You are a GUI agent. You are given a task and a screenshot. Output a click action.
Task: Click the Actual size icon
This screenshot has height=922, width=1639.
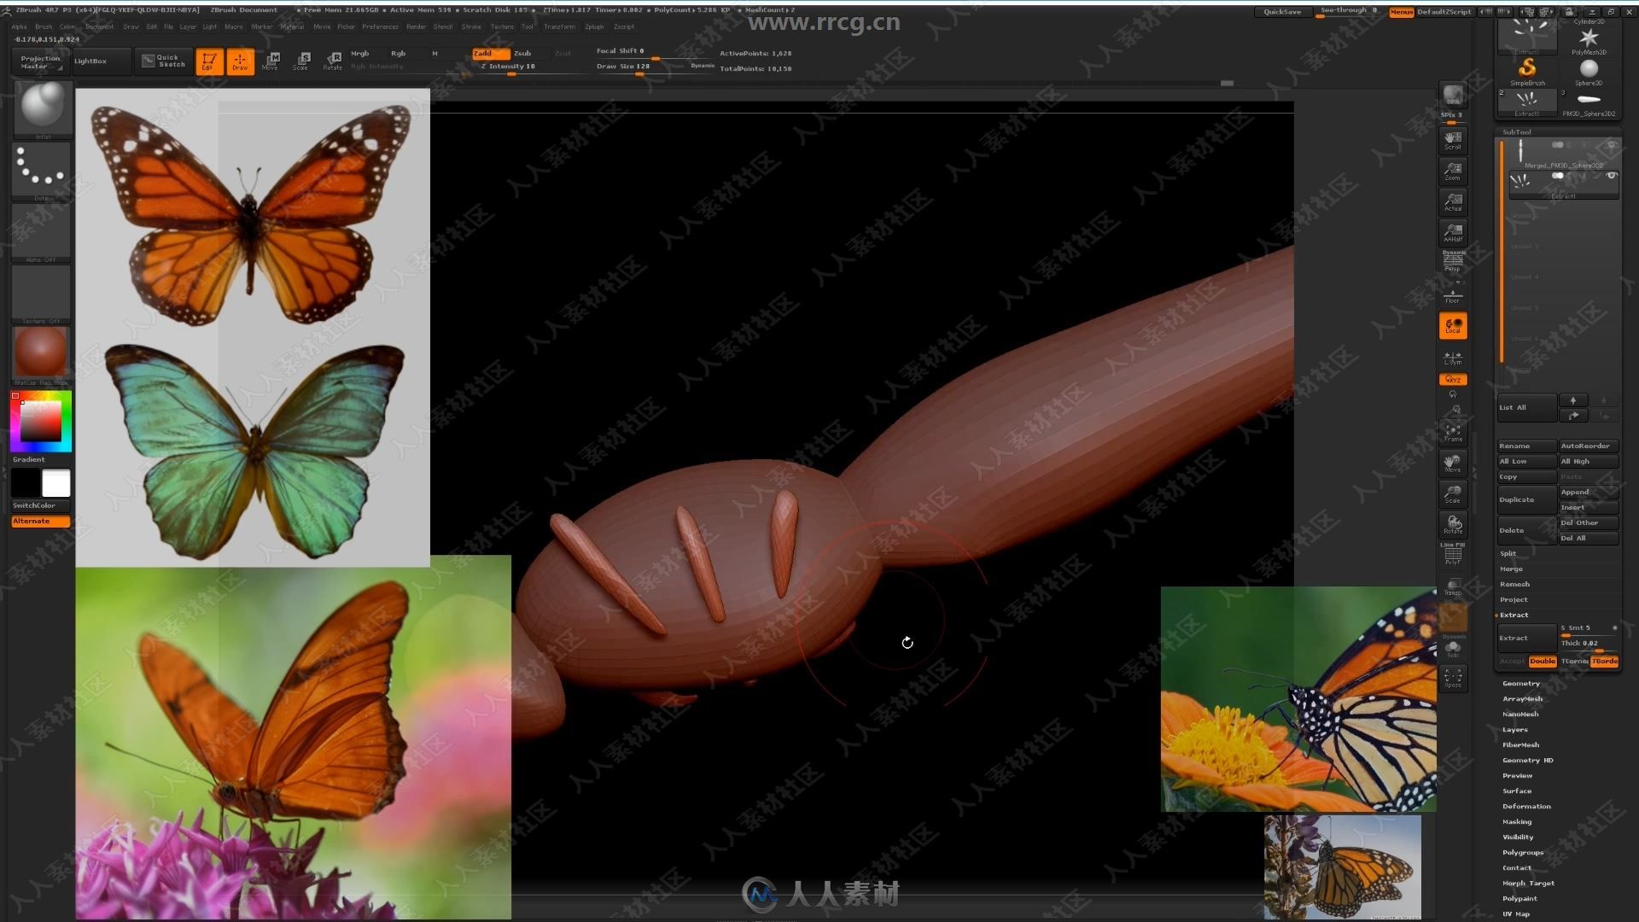point(1453,202)
